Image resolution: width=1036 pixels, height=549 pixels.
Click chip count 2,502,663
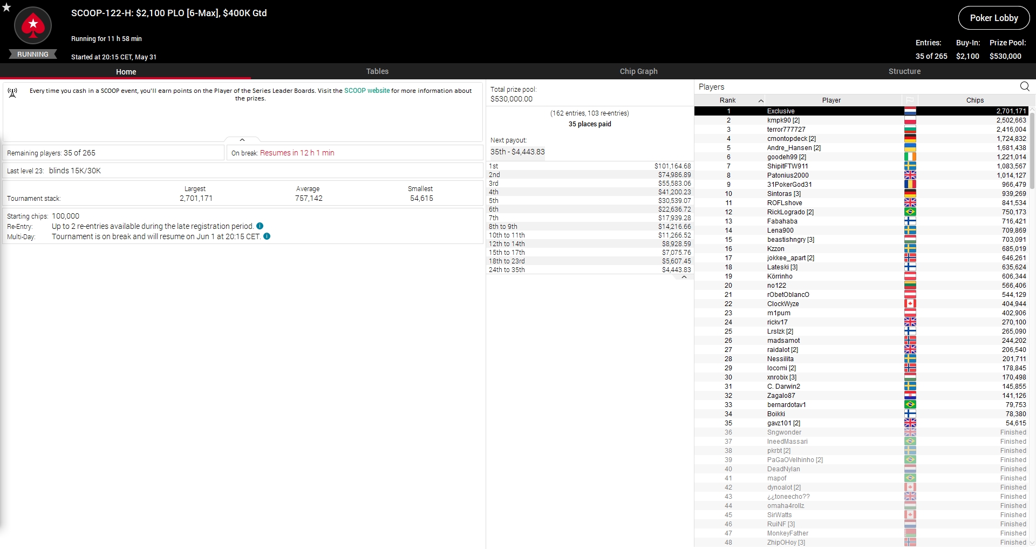pos(1011,120)
